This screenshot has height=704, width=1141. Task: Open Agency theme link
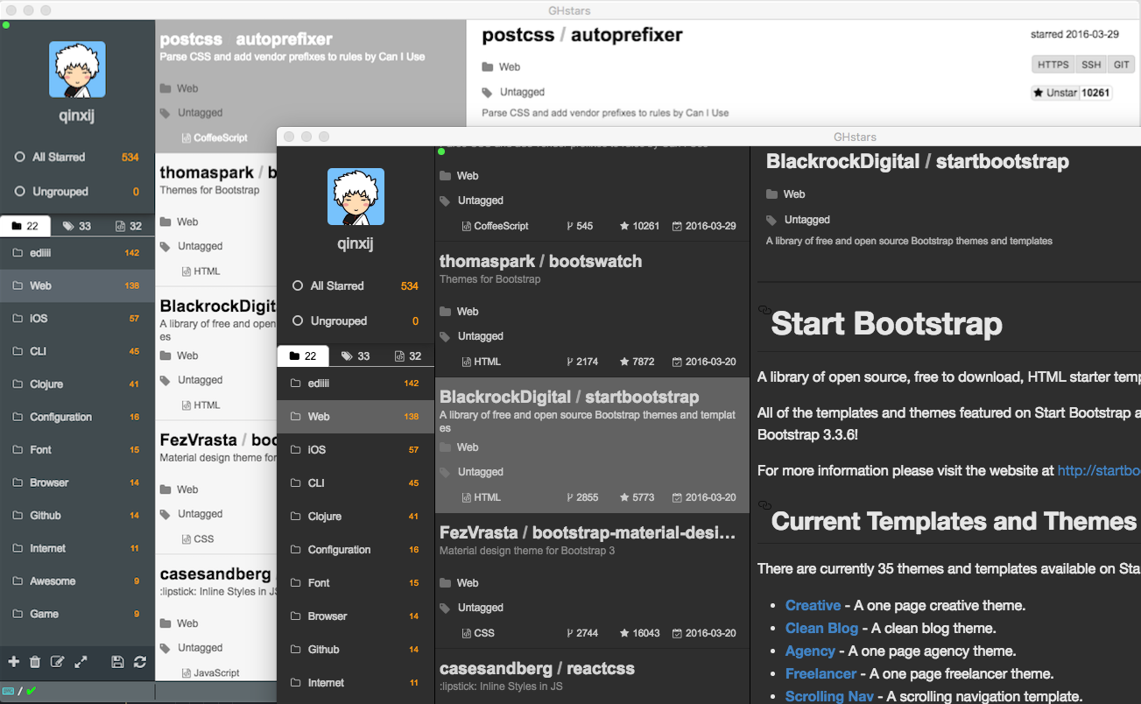810,651
